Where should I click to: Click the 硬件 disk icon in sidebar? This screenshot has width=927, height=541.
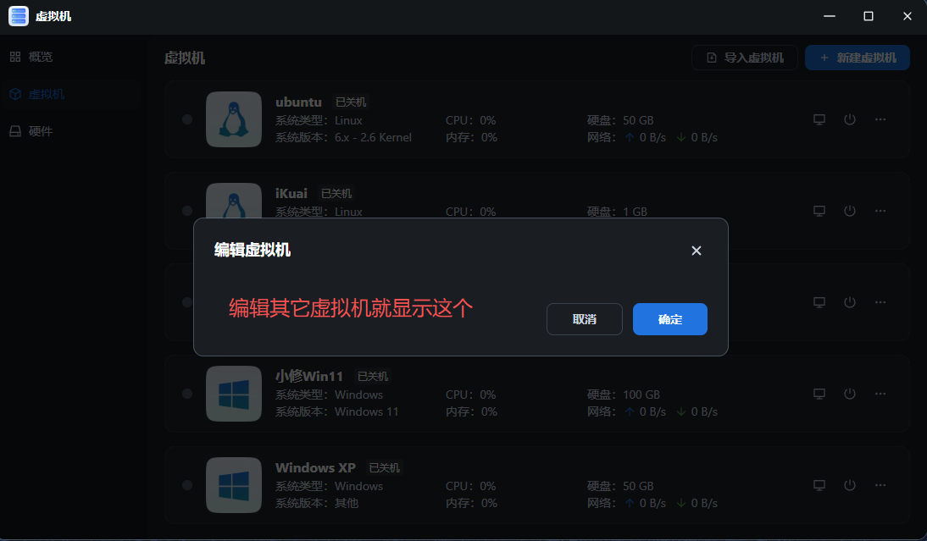pyautogui.click(x=15, y=131)
